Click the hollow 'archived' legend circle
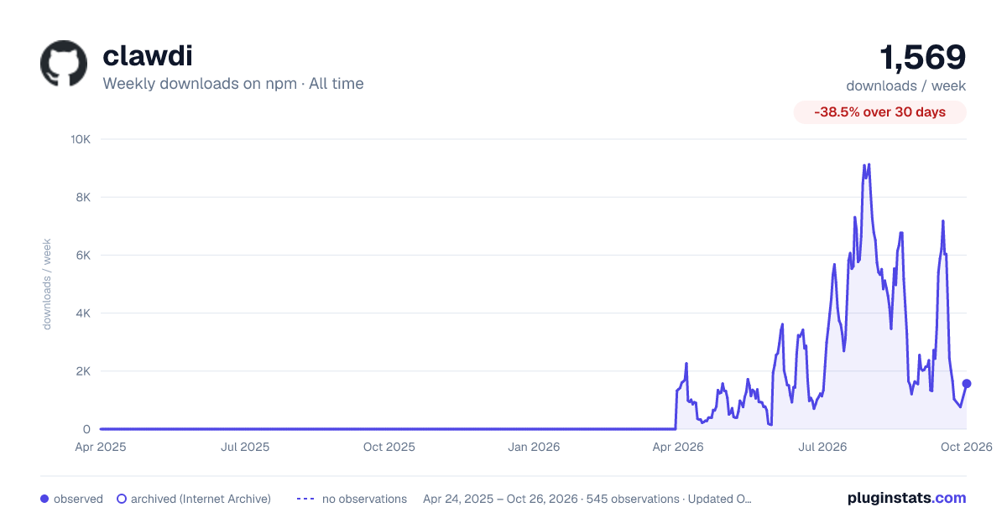Viewport: 1007px width, 528px height. (x=122, y=499)
